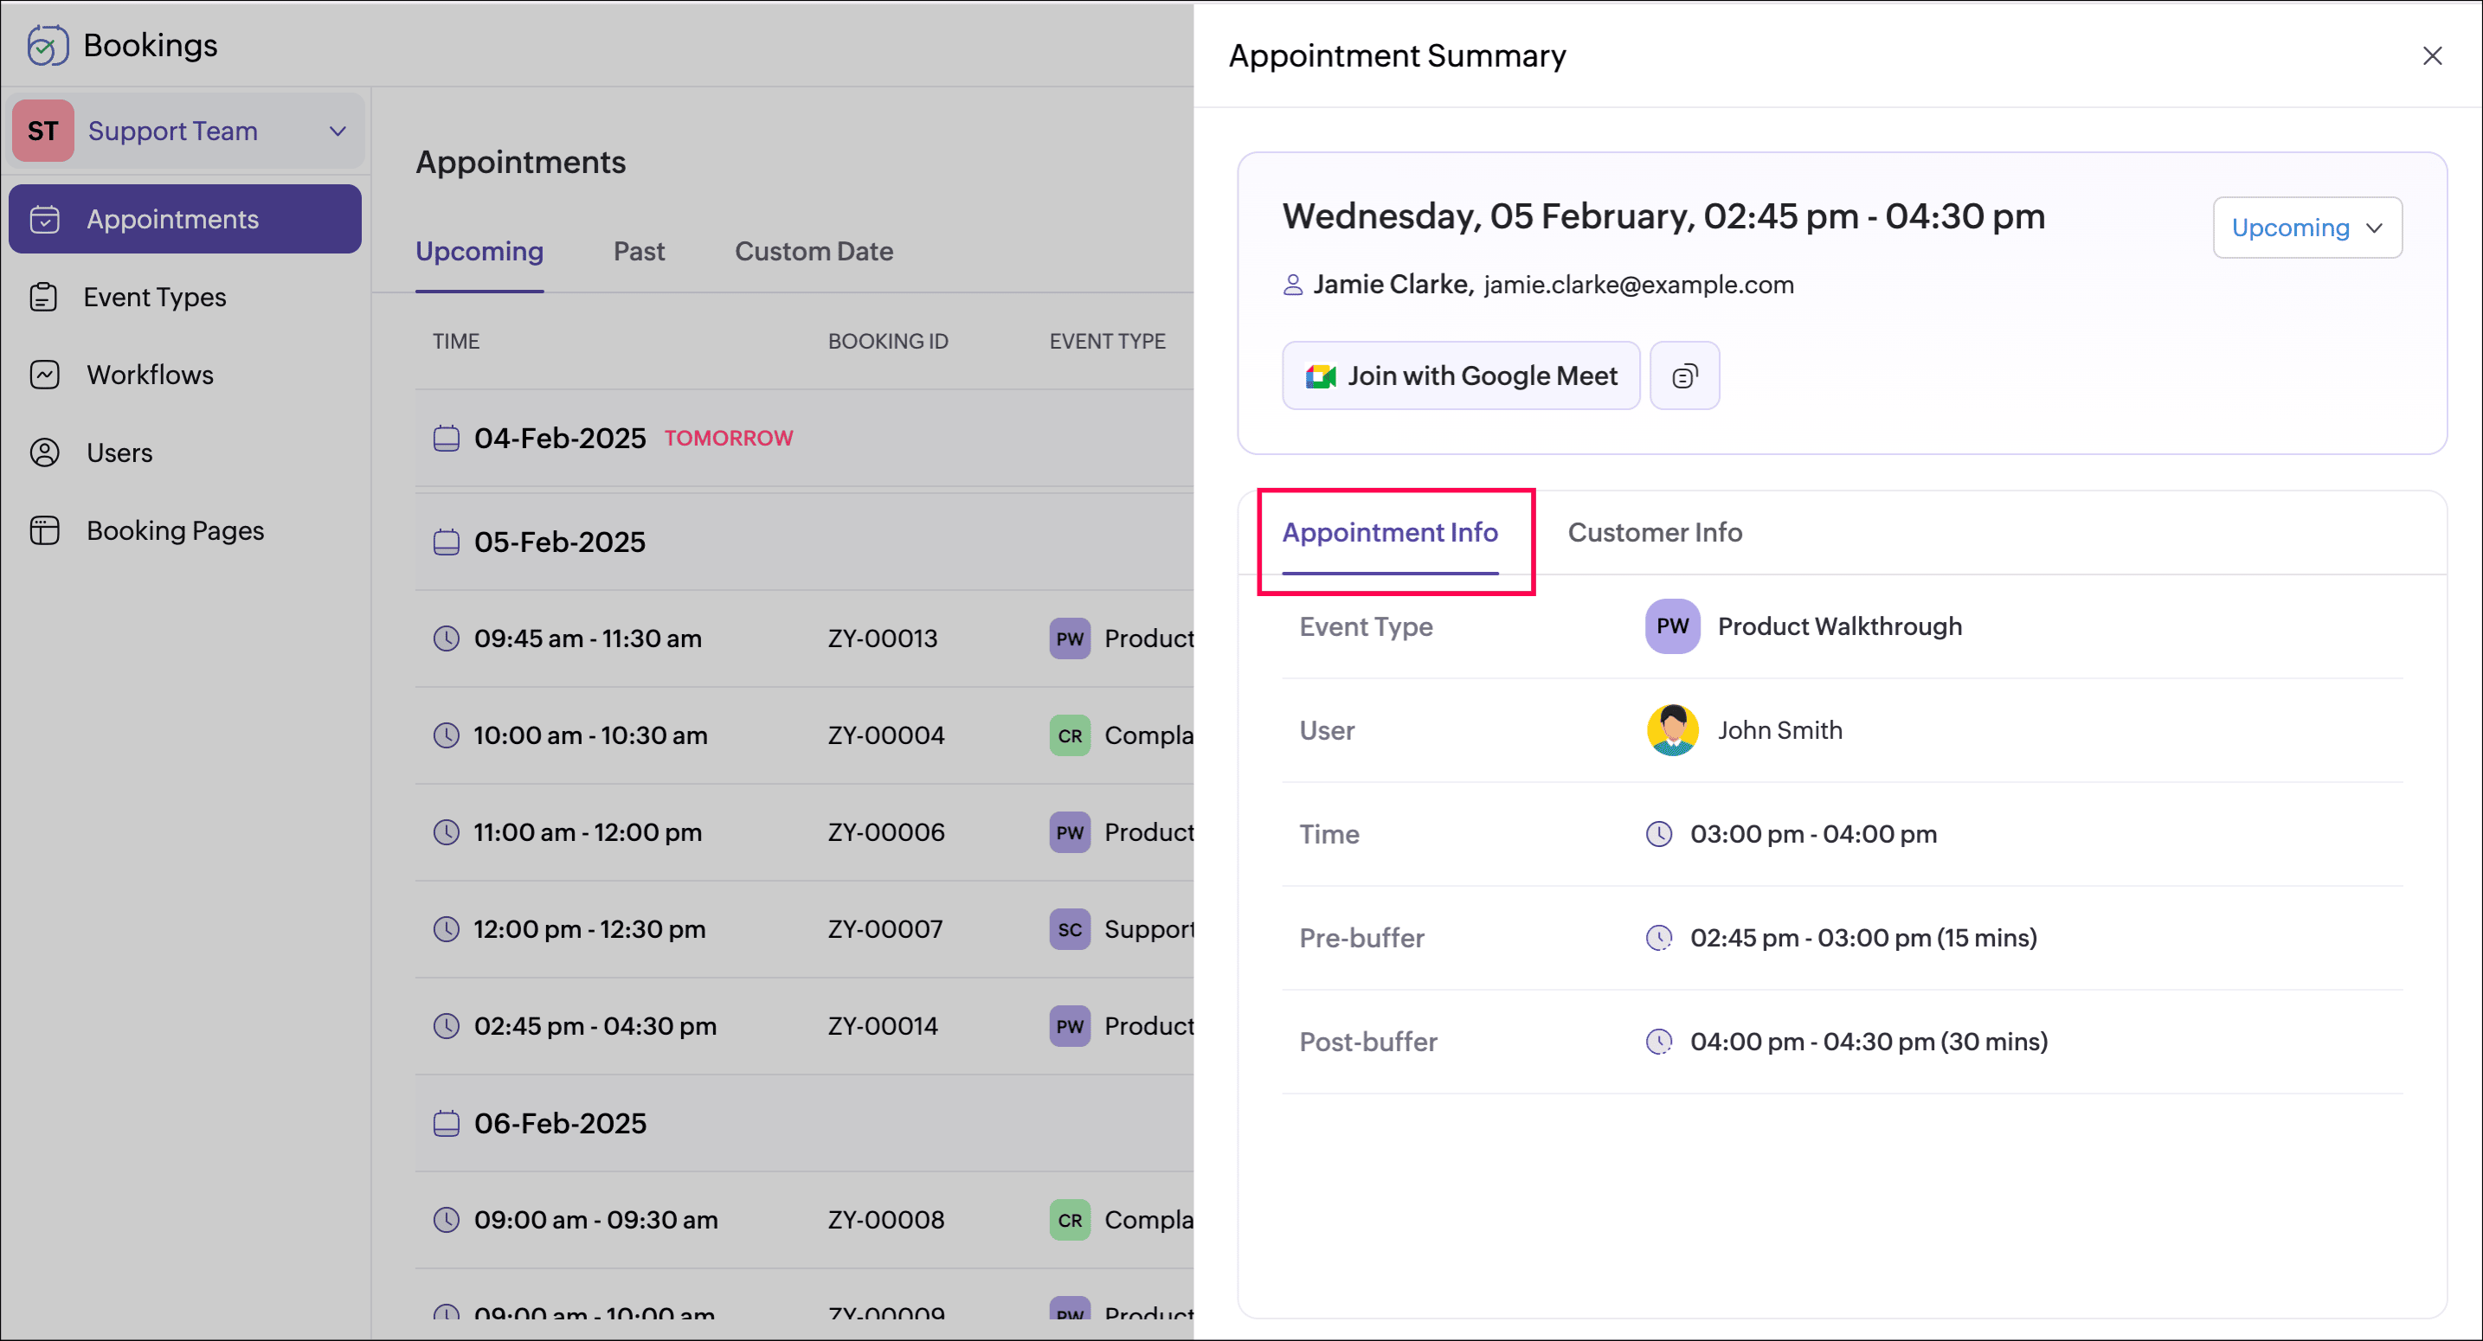Click the jamie.clarke@example.com email
The image size is (2483, 1341).
1638,286
